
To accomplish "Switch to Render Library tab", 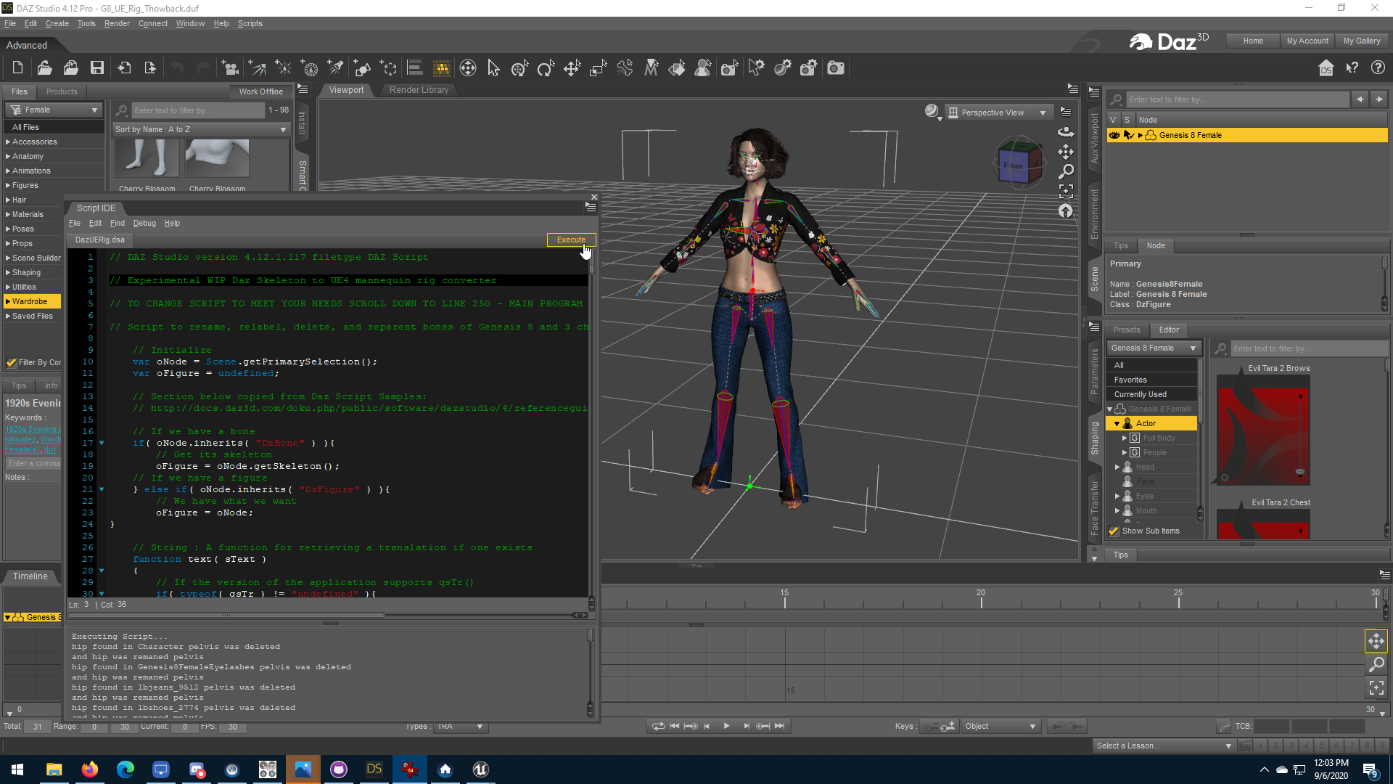I will coord(419,90).
